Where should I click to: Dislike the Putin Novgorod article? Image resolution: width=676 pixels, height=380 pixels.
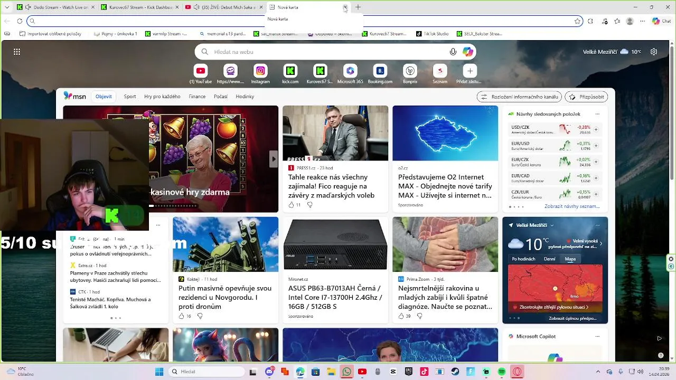pos(200,316)
